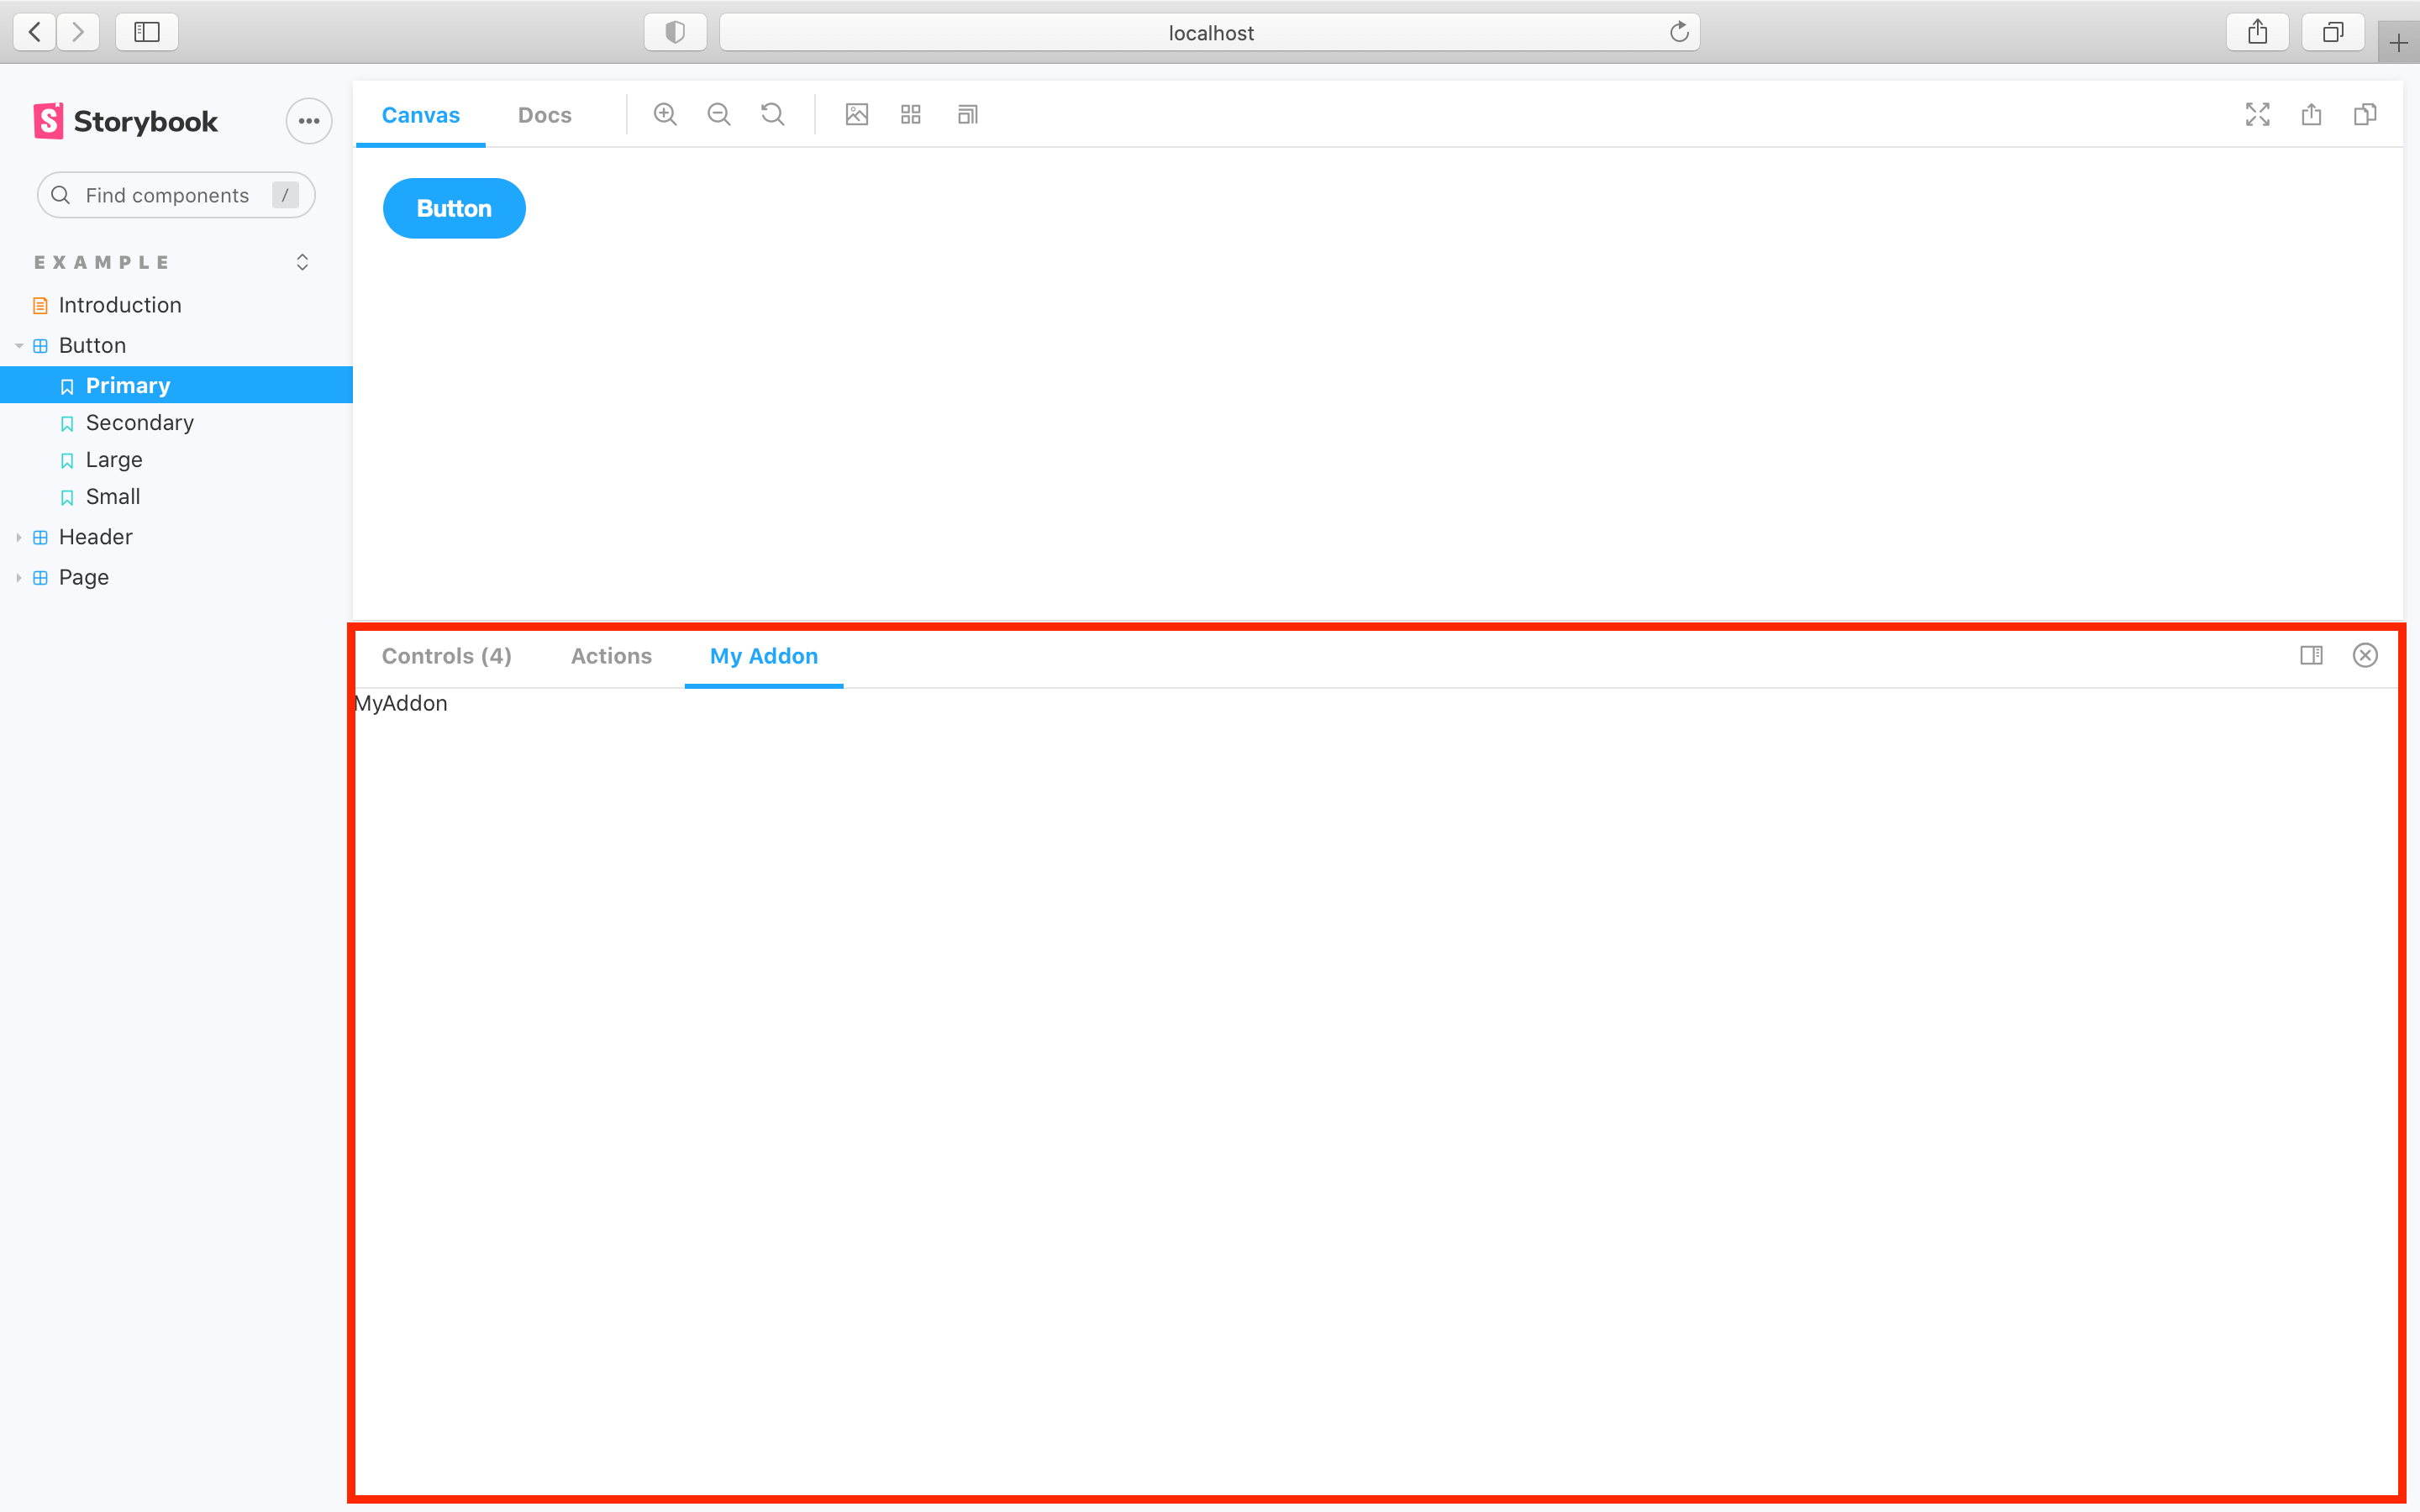Select the Secondary story under Button
The image size is (2420, 1512).
click(139, 422)
